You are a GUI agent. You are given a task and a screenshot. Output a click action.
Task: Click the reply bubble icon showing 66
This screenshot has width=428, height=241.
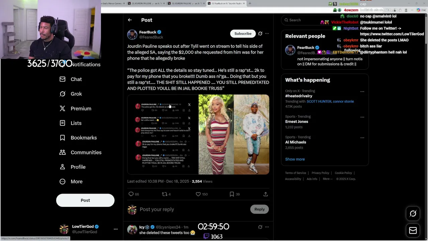tap(131, 194)
